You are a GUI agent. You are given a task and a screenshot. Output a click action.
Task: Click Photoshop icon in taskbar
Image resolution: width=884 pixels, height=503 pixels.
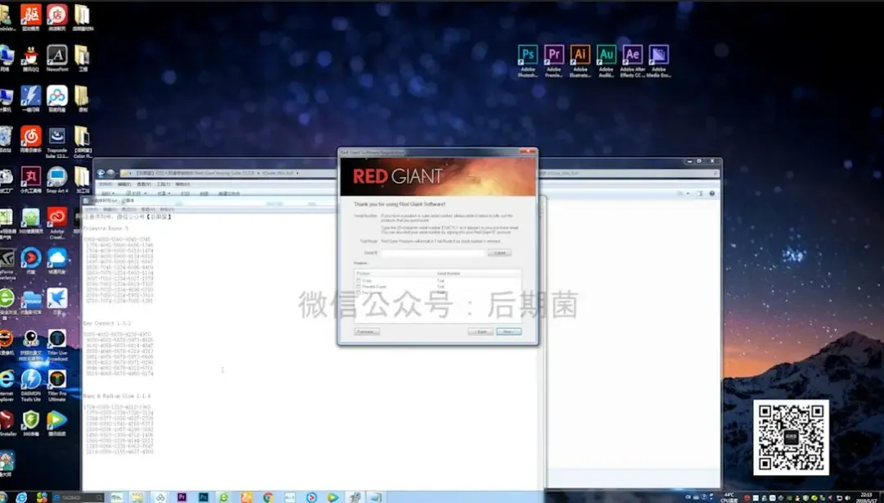coord(203,497)
